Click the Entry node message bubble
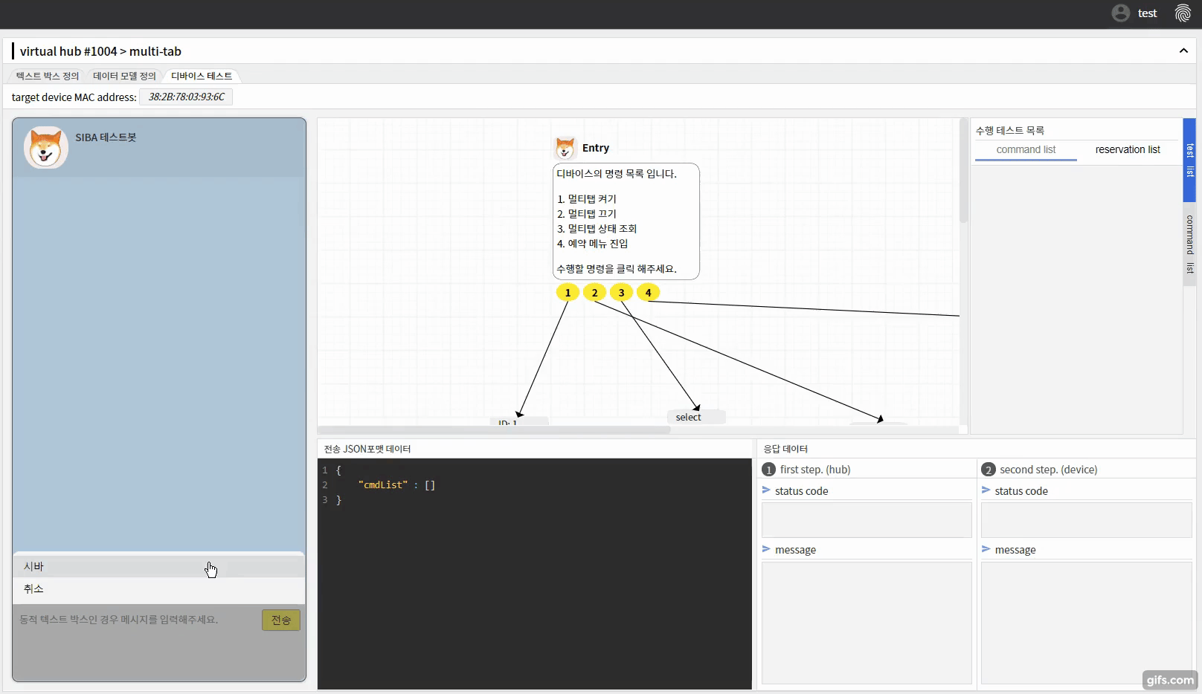1202x694 pixels. tap(626, 221)
